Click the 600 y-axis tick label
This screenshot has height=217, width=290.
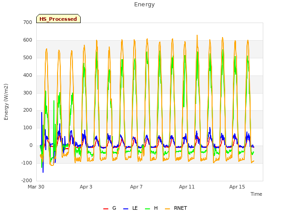pos(28,40)
